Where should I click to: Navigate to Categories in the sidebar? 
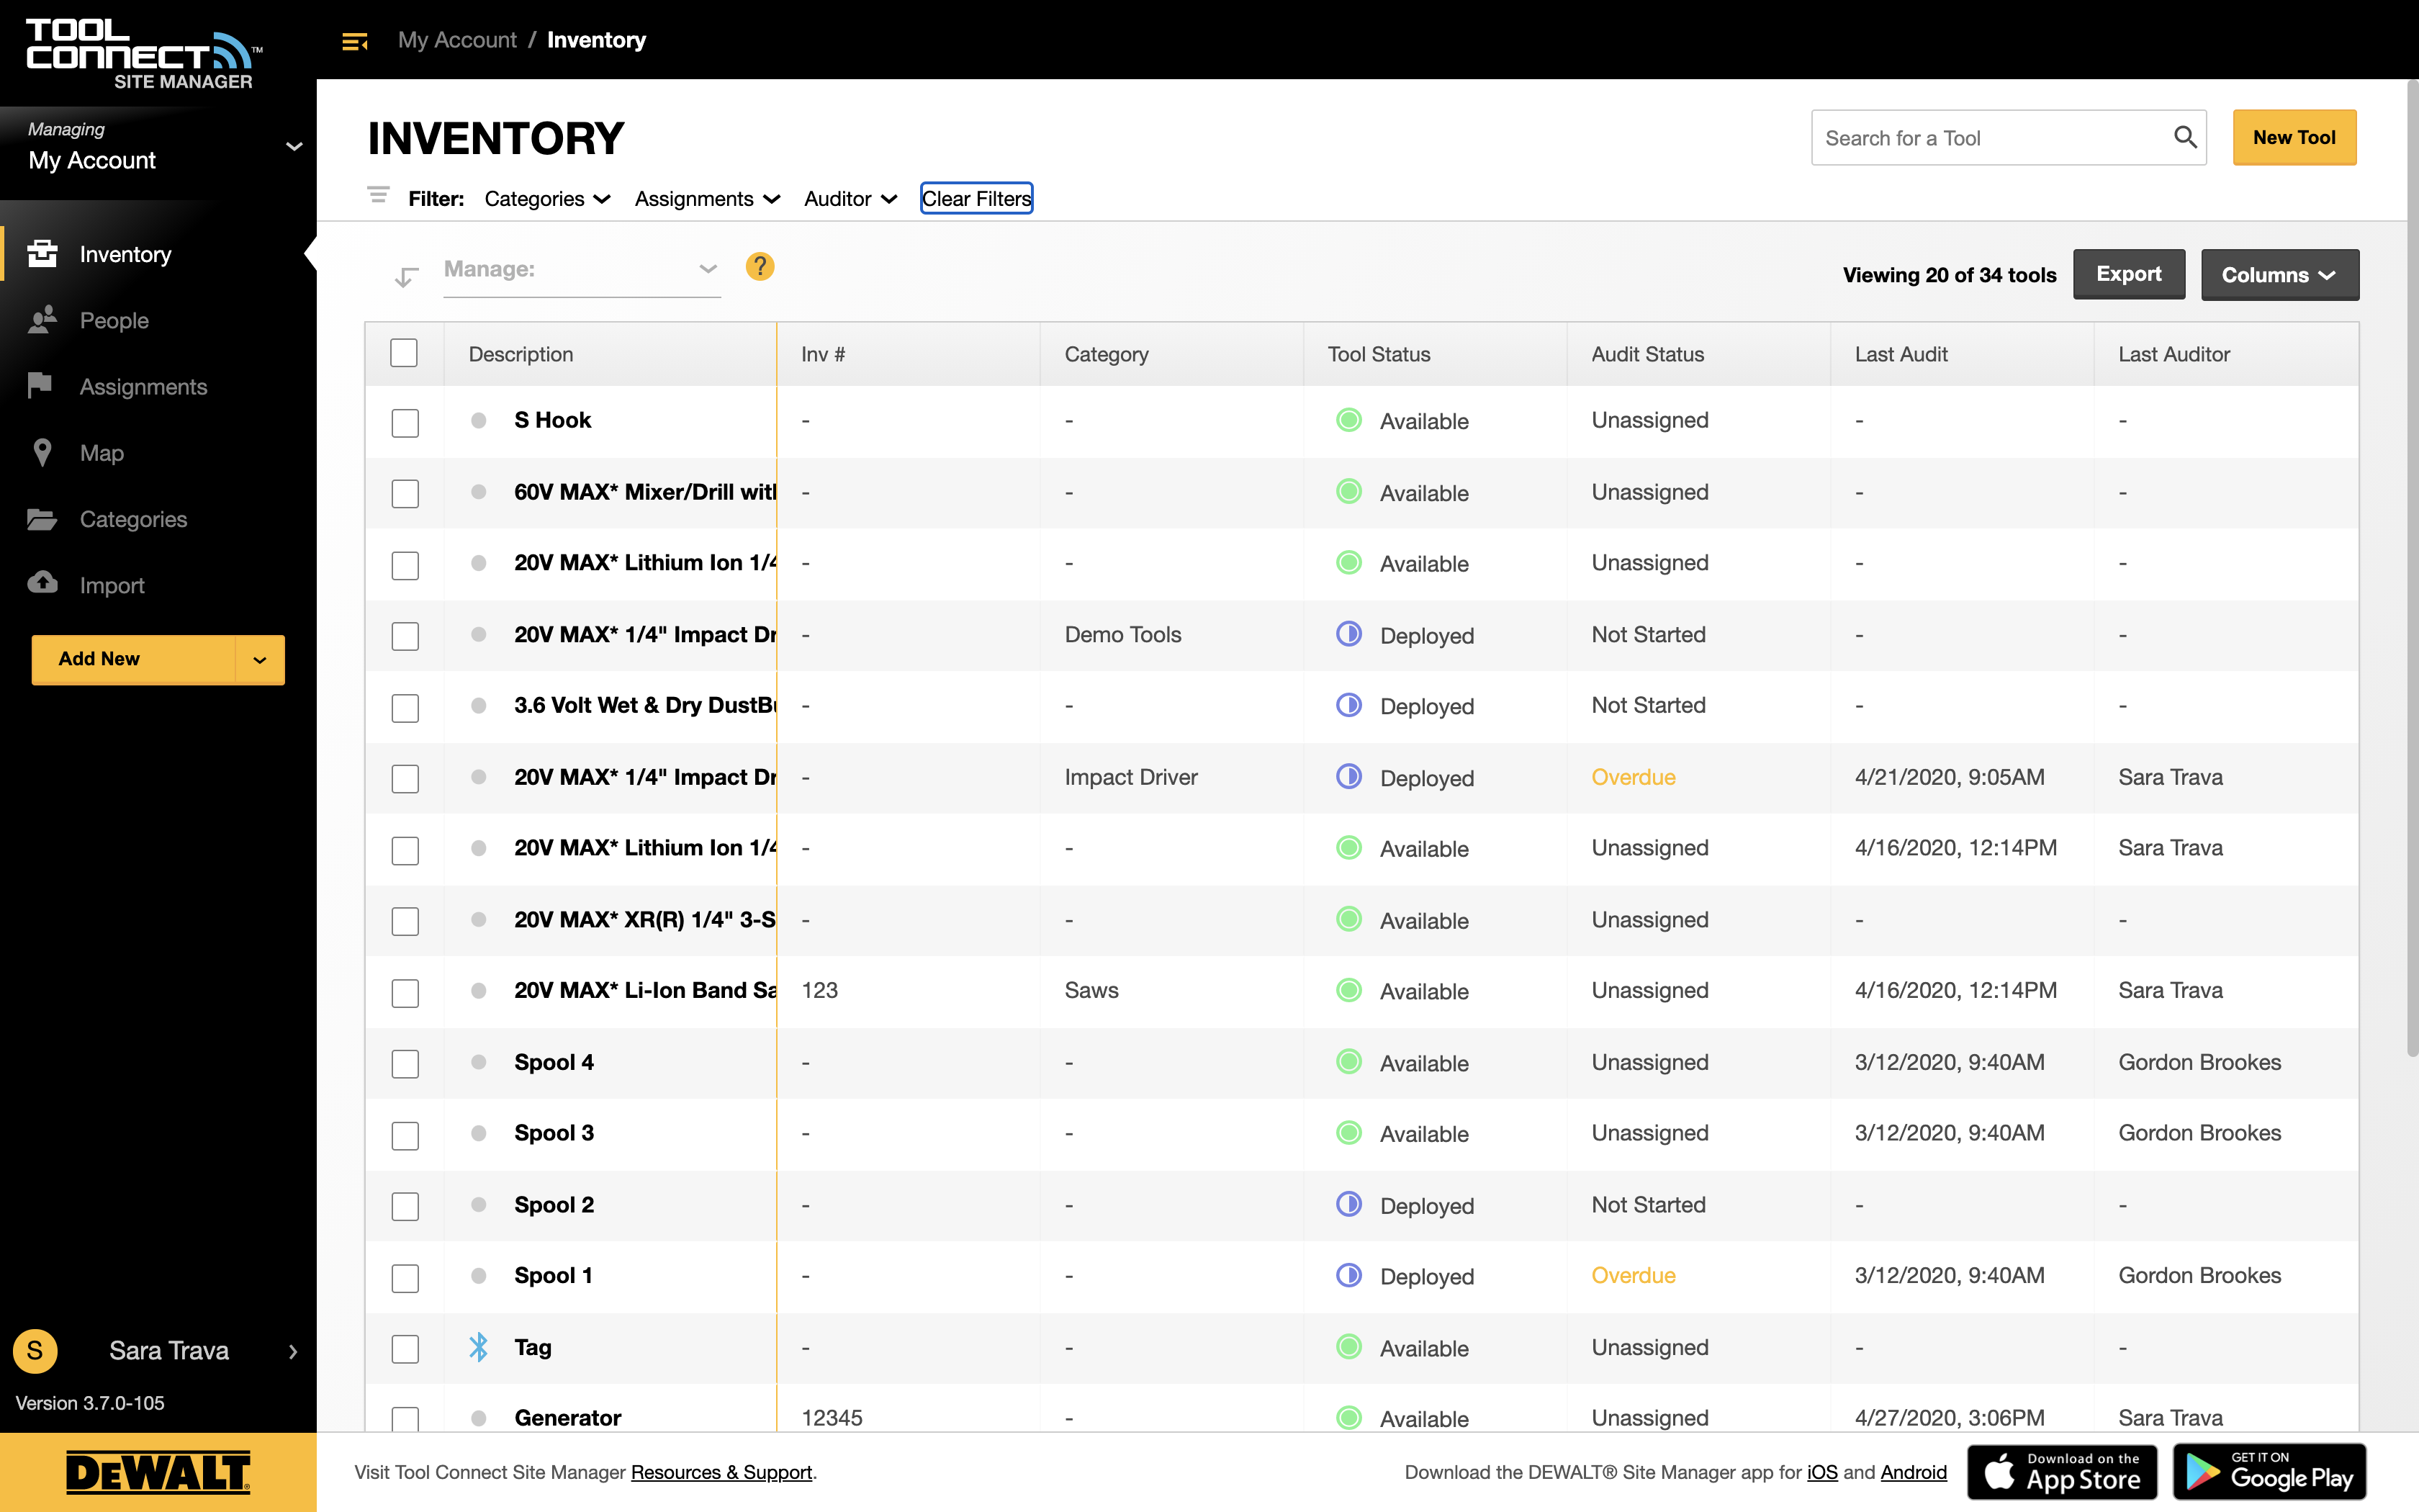pos(133,519)
